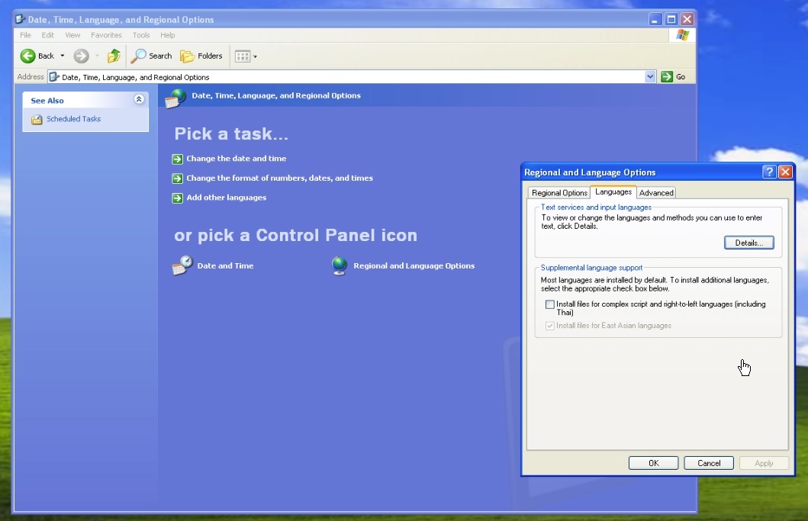The height and width of the screenshot is (521, 808).
Task: Open the Date and Time link
Action: coord(225,266)
